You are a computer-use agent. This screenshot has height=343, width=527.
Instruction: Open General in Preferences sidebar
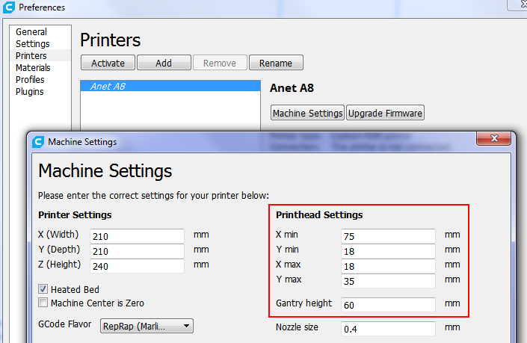[x=31, y=32]
